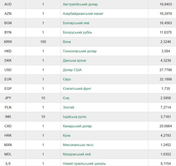
Task: Open the Долар США link
Action: click(x=72, y=70)
